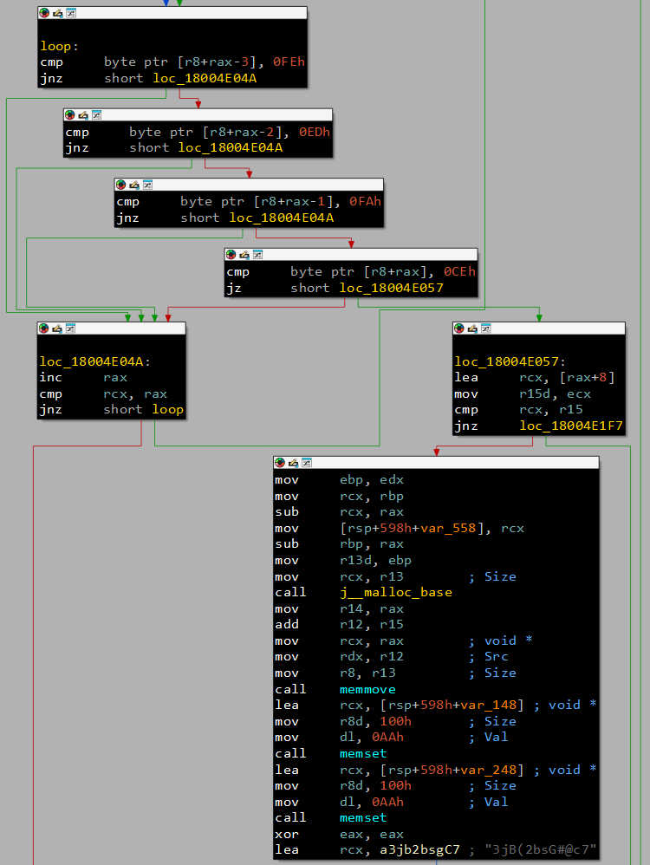Click the pencil edit icon on the loop node
Screen dimensions: 650x865
click(57, 13)
